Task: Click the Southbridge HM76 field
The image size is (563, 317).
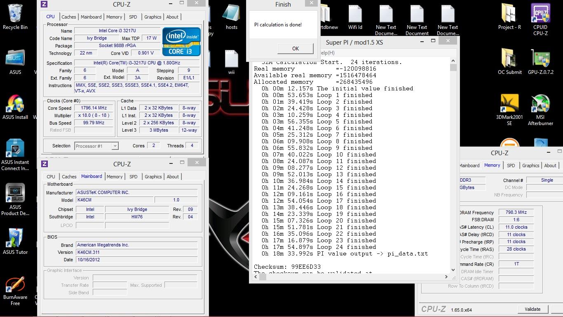Action: coord(137,217)
